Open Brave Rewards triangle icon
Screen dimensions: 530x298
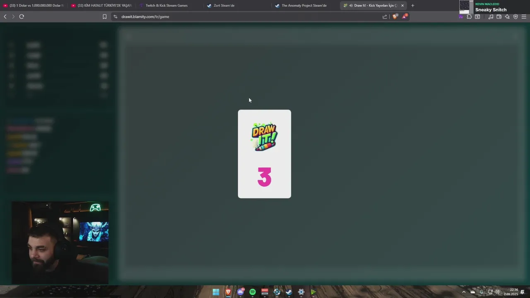click(x=405, y=16)
